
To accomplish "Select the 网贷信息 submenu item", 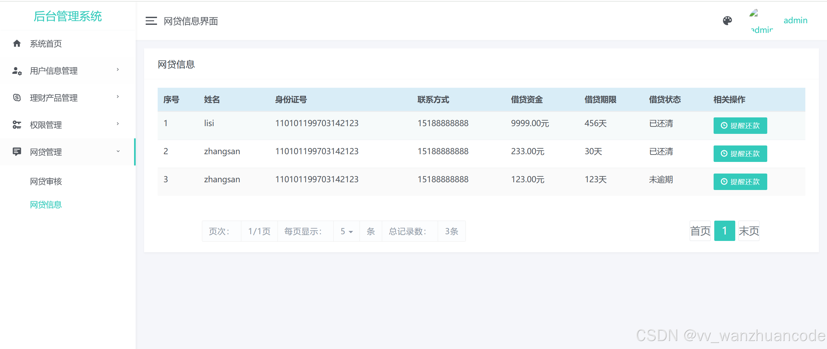I will pos(46,204).
